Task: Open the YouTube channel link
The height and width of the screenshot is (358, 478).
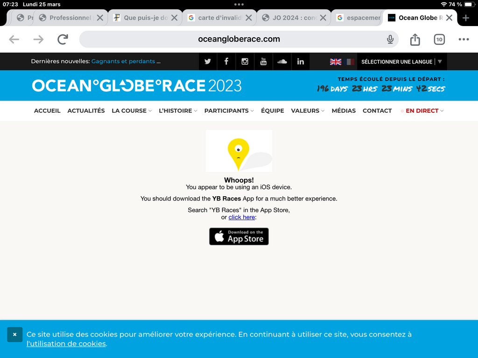Action: [x=263, y=62]
